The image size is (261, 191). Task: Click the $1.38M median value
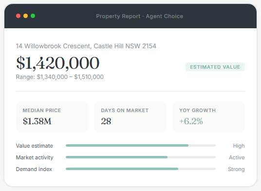click(x=37, y=121)
